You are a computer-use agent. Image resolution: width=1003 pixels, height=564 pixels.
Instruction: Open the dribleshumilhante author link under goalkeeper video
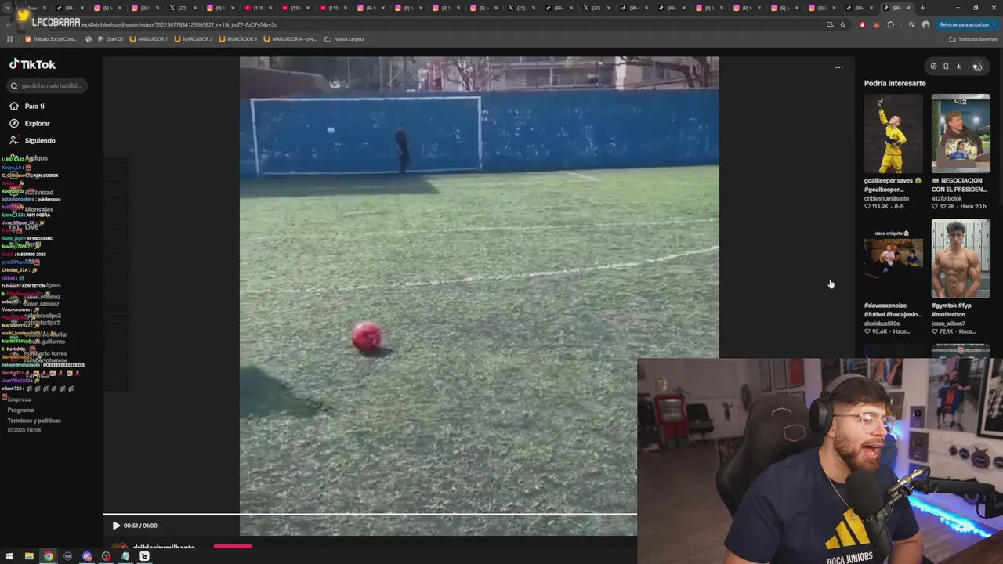886,198
